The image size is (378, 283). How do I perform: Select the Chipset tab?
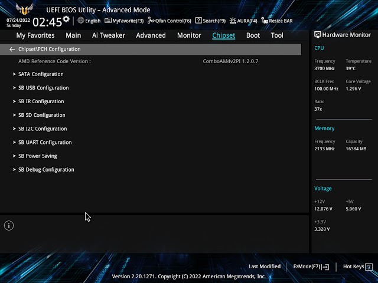224,35
